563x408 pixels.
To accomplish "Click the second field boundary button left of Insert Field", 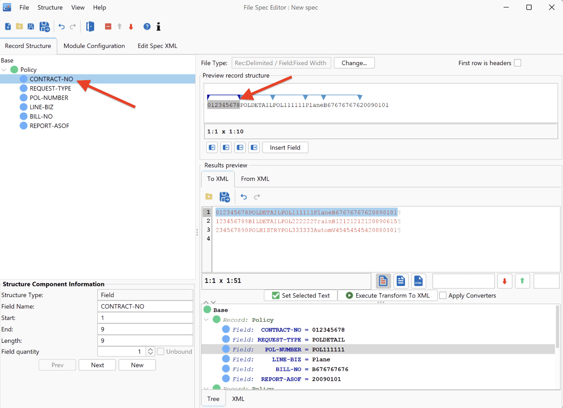I will click(226, 147).
